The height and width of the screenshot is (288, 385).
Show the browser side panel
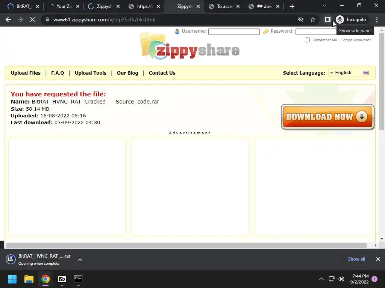(x=327, y=19)
